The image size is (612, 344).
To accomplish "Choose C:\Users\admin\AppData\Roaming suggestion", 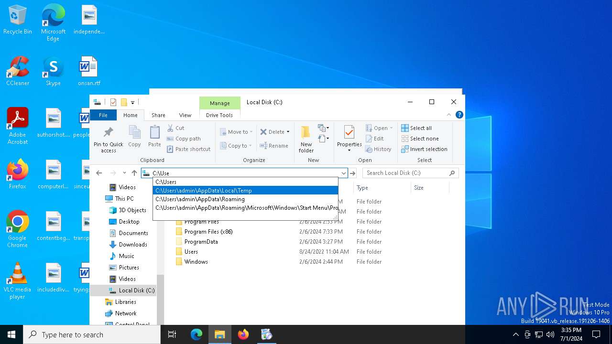I will click(x=245, y=199).
